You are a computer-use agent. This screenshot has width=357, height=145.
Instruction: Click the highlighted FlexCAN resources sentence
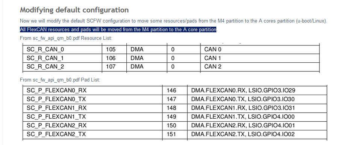click(x=118, y=30)
